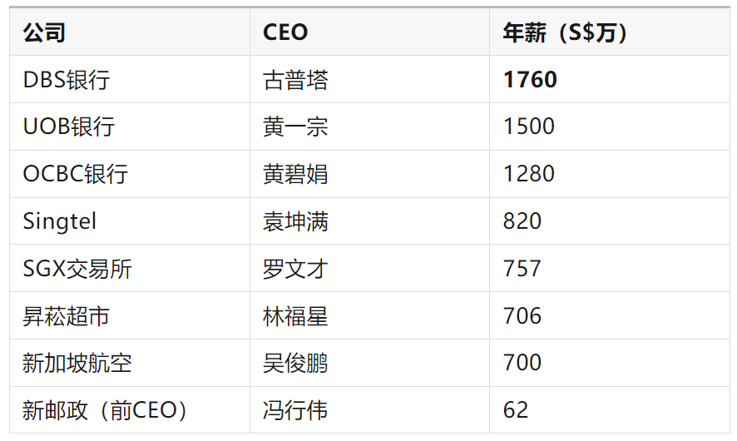Click the 昇菘超市 company cell
Screen dimensions: 737x441
point(130,316)
